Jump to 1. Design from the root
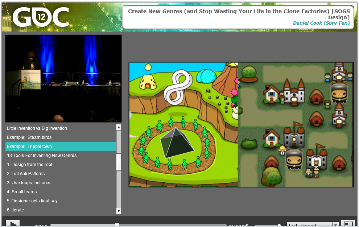359x227 pixels. point(61,165)
